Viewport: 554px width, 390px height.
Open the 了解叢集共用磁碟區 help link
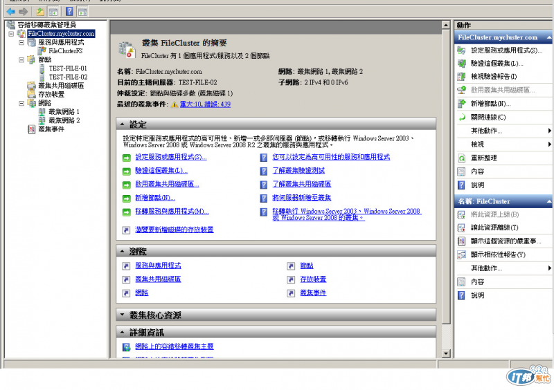coord(302,184)
